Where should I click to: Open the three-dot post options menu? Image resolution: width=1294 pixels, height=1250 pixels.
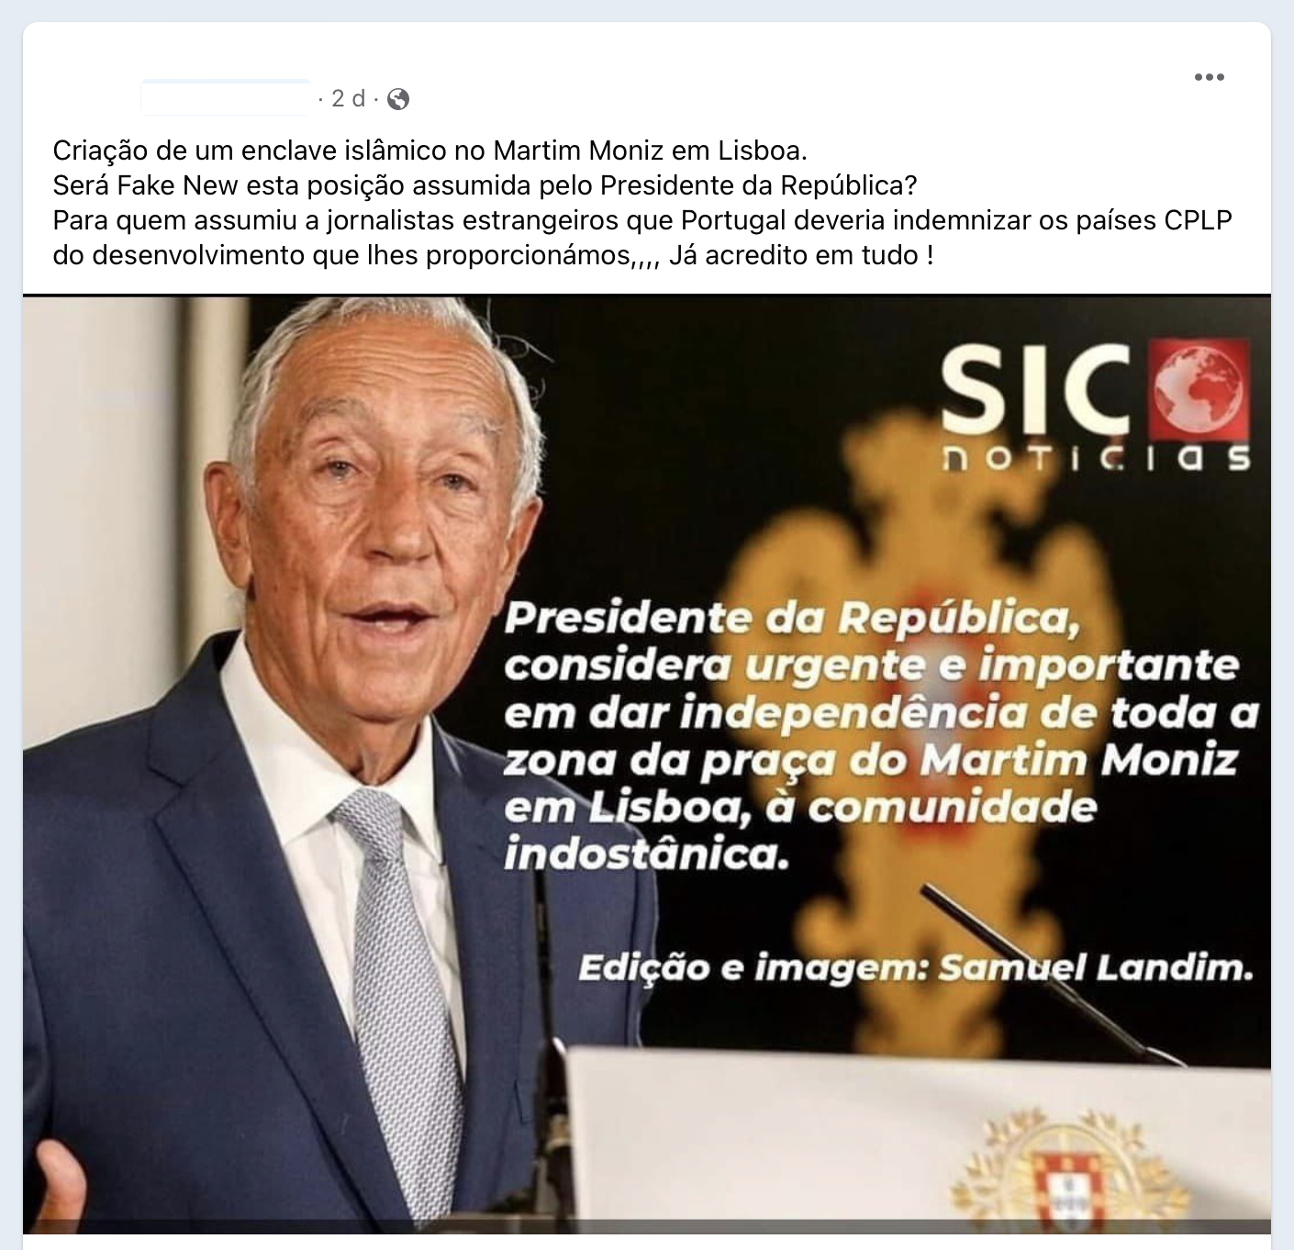coord(1209,77)
